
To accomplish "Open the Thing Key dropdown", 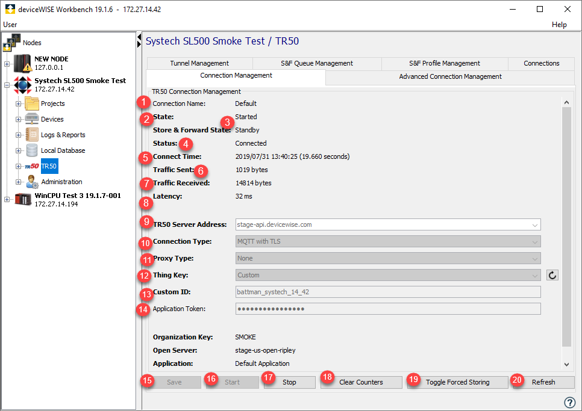I will 534,276.
